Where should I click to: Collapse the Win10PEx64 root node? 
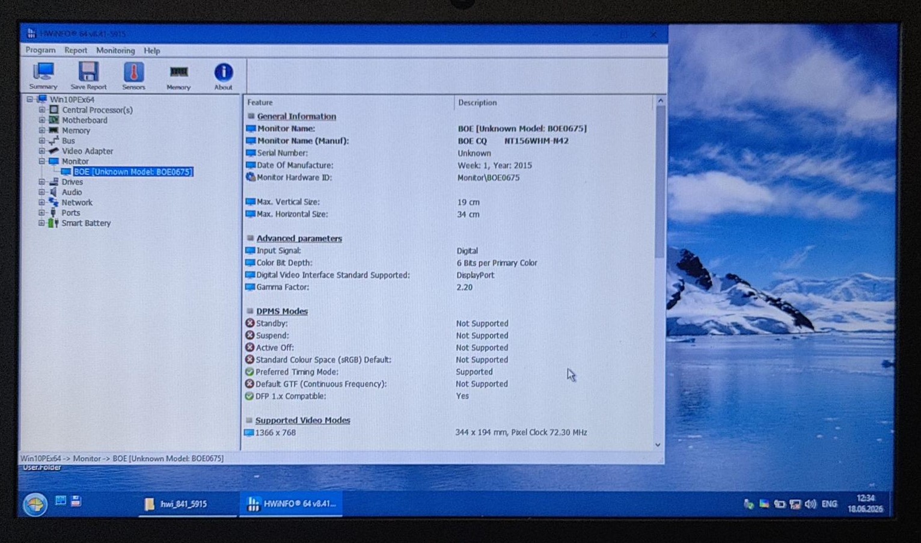tap(30, 99)
